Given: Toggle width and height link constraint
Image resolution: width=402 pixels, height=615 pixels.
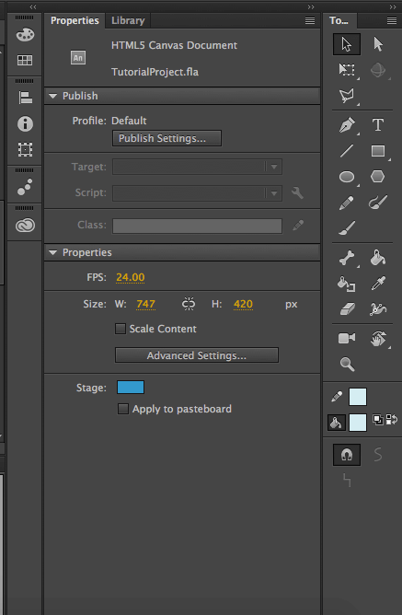Looking at the screenshot, I should tap(189, 304).
